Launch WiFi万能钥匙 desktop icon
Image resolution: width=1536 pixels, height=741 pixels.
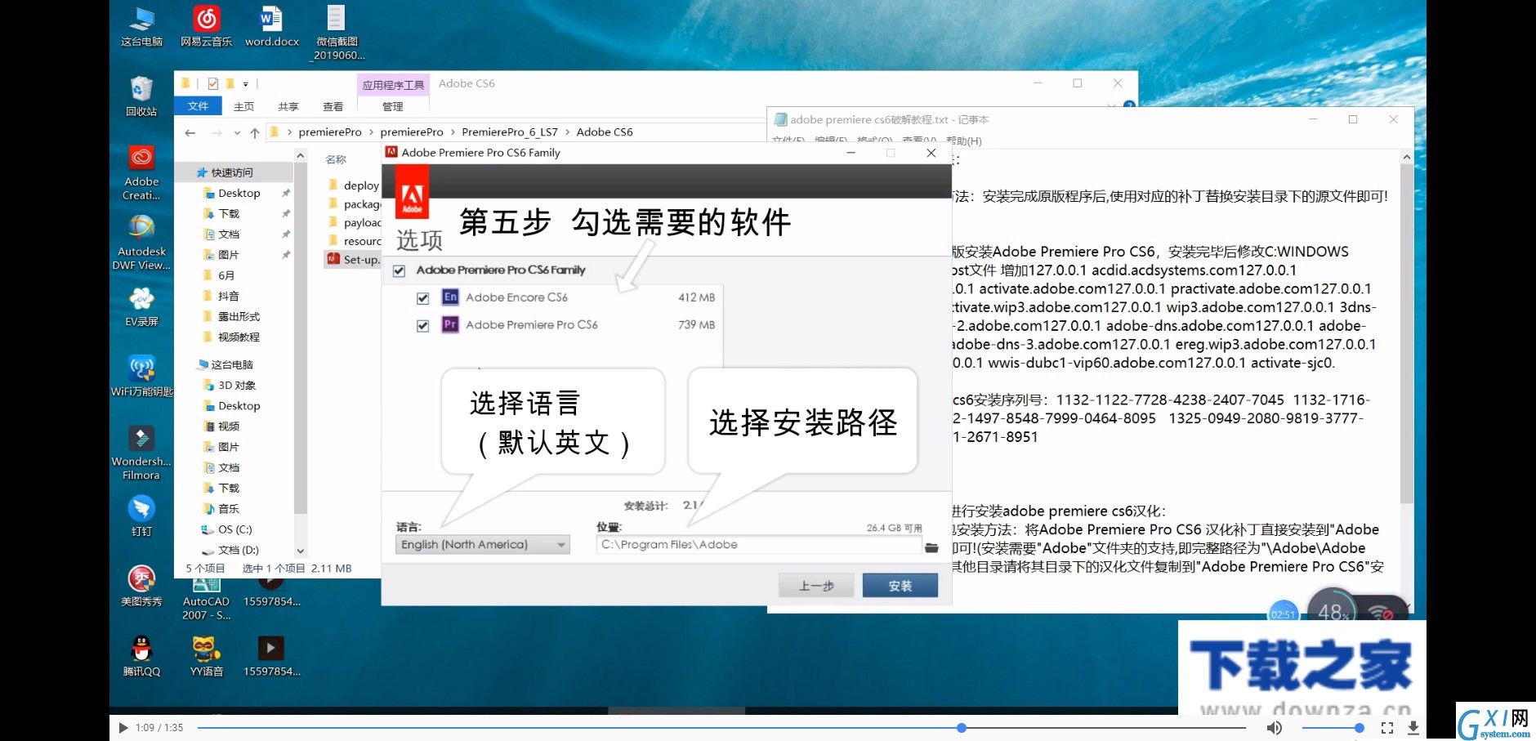click(141, 376)
